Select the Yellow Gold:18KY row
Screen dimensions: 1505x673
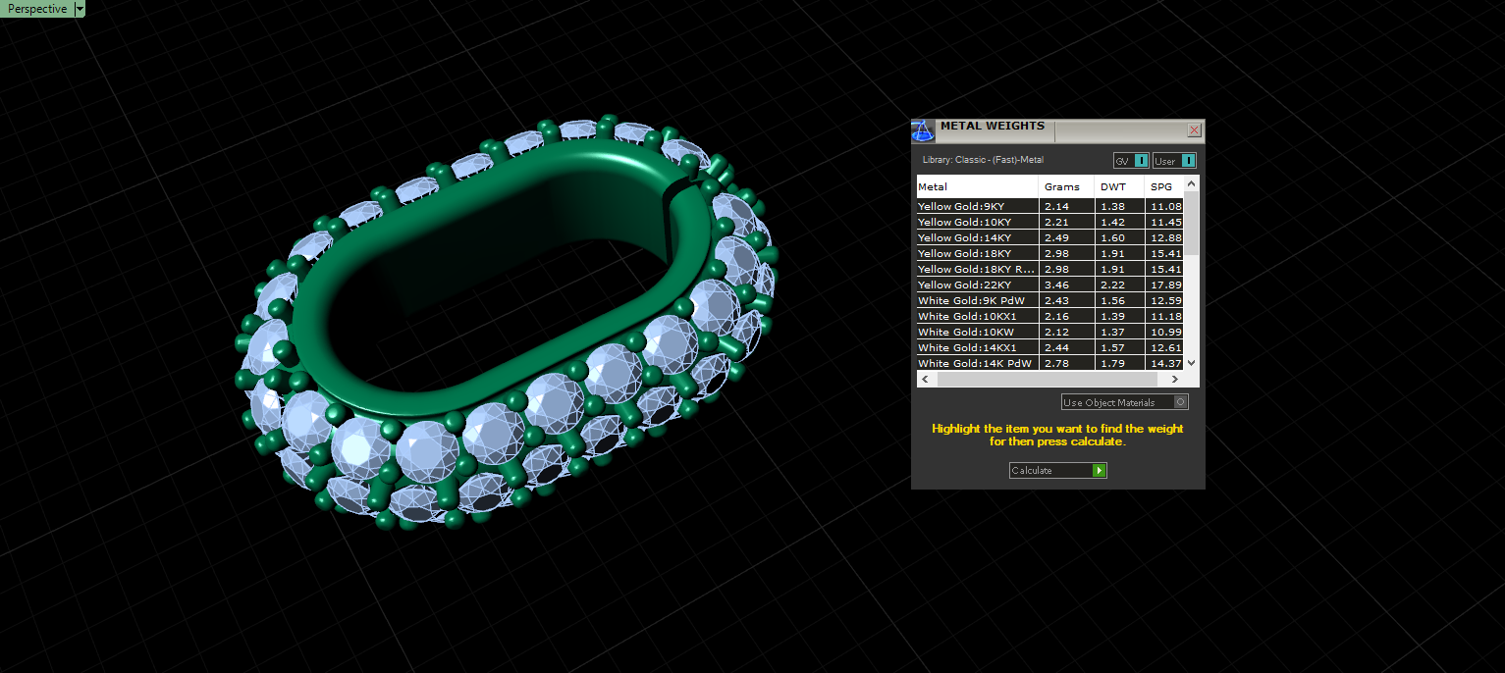tap(1049, 253)
